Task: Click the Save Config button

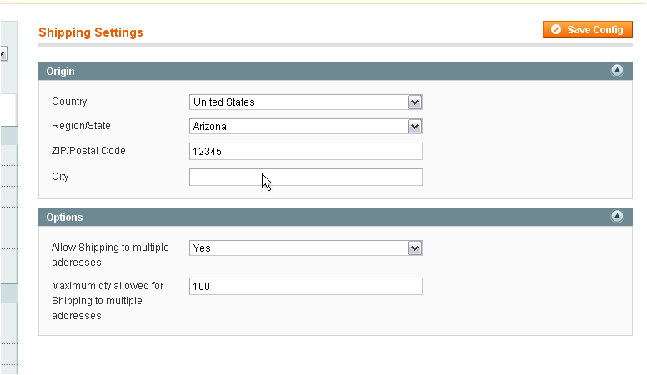Action: pos(588,30)
